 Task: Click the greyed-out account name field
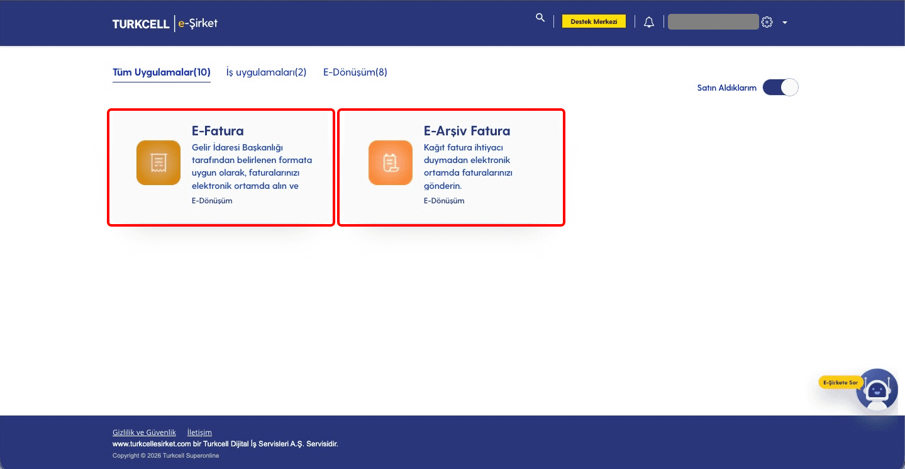713,22
